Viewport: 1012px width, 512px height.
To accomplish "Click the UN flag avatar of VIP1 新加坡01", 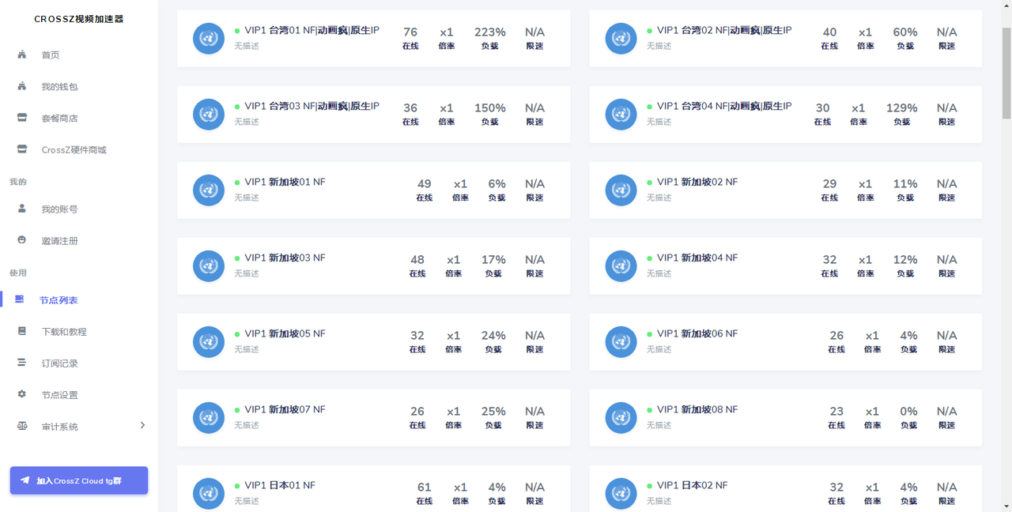I will coord(209,190).
